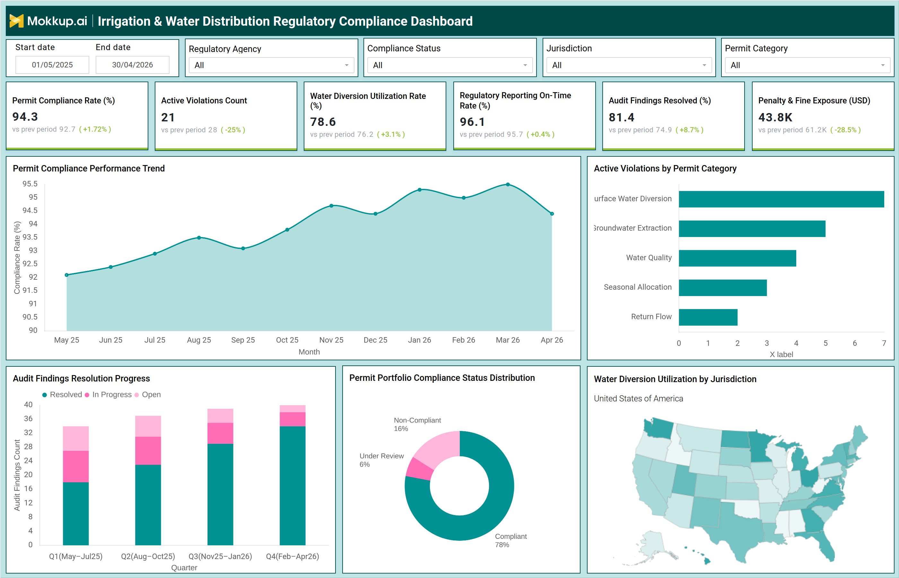
Task: Select the Permit Compliance Rate KPI card
Action: click(77, 116)
